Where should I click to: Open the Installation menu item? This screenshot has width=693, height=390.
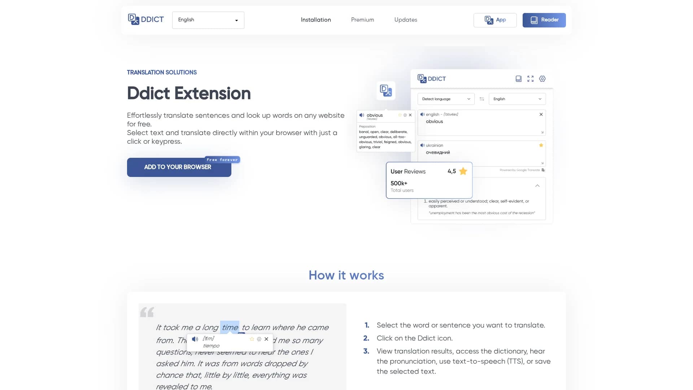(316, 20)
